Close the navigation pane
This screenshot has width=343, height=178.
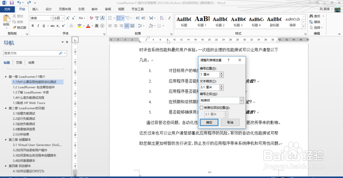click(x=67, y=42)
